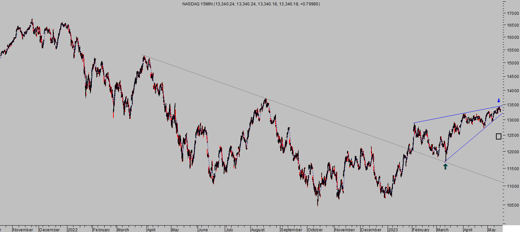Screen dimensions: 520x232
Task: Click the July label on time axis
Action: (229, 230)
